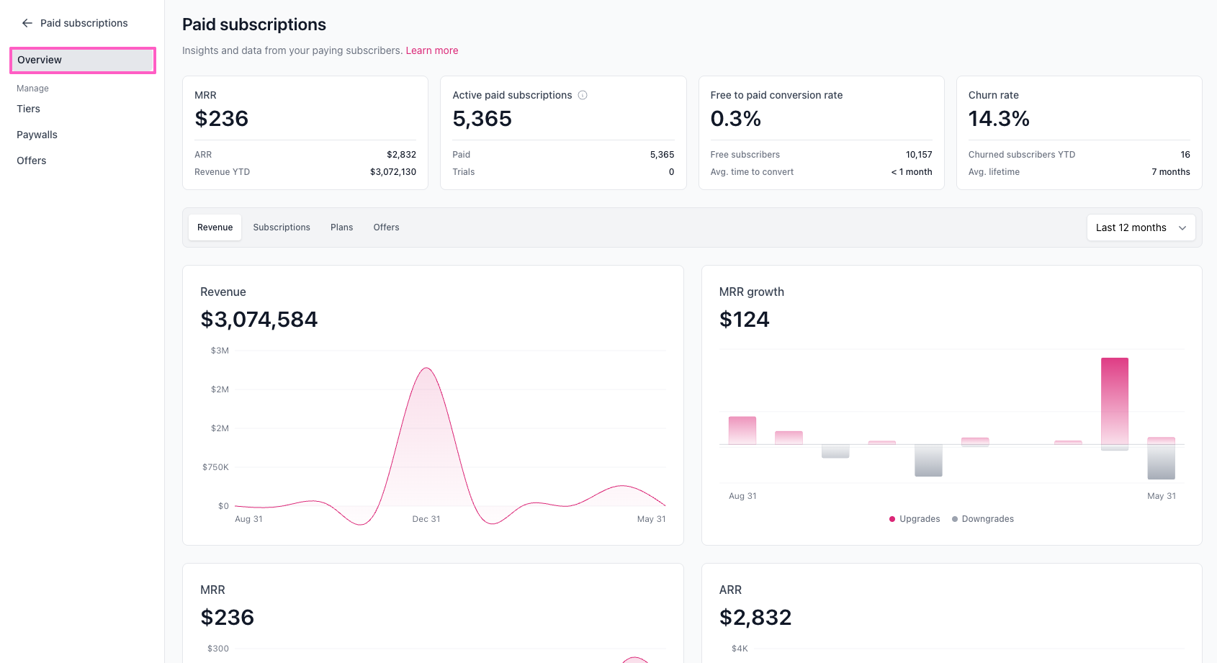Screen dimensions: 1217x663
Task: Click the chevron in the date range selector
Action: (1182, 228)
